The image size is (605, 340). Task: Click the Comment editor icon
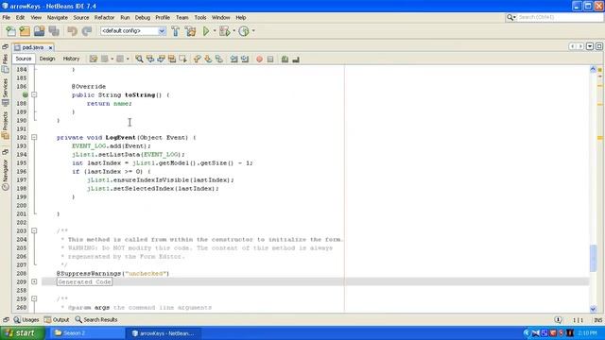pyautogui.click(x=285, y=59)
